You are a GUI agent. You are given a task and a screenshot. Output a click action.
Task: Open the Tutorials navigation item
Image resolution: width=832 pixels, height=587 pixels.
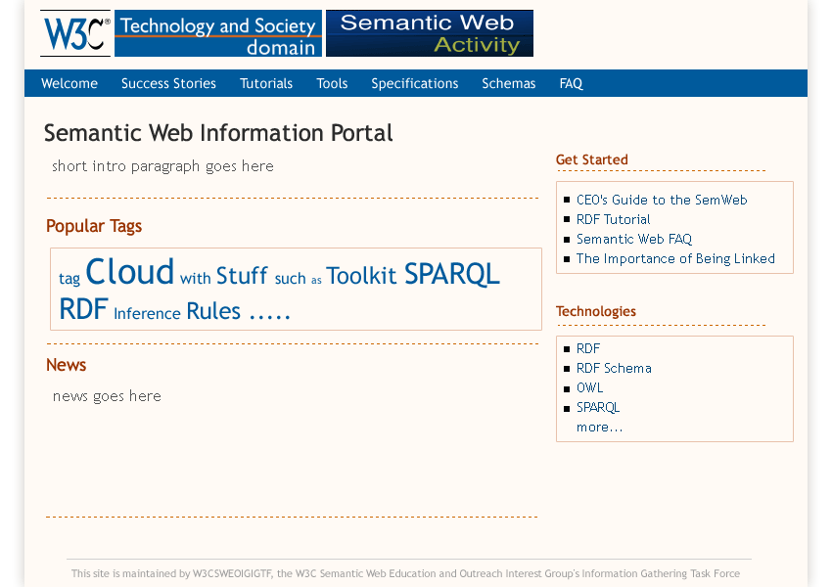[266, 83]
